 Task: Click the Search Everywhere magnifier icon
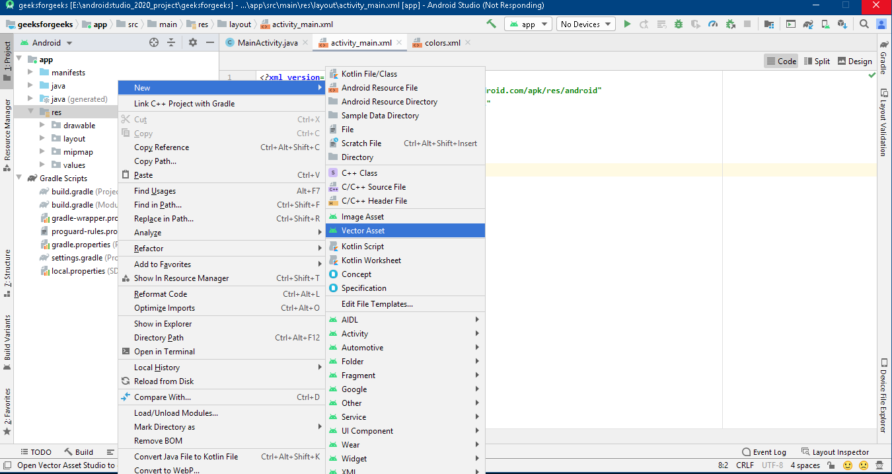click(x=864, y=24)
